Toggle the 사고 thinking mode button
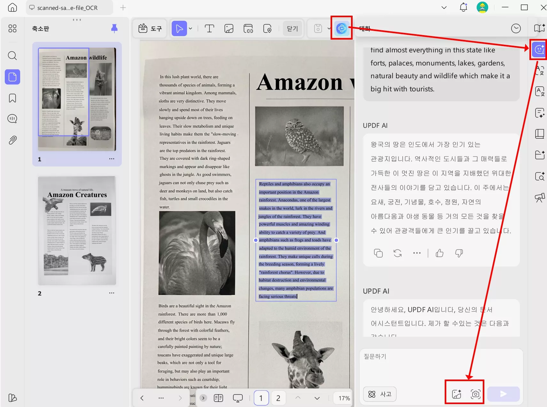 coord(380,394)
